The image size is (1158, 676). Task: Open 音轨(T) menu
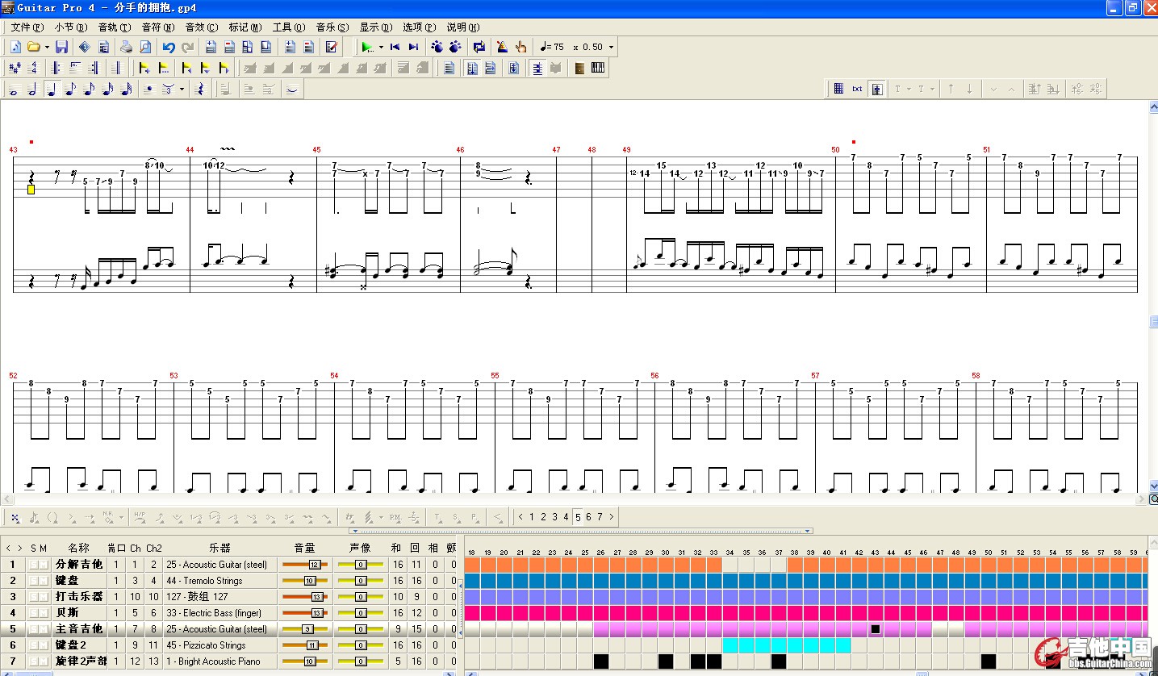pyautogui.click(x=115, y=27)
